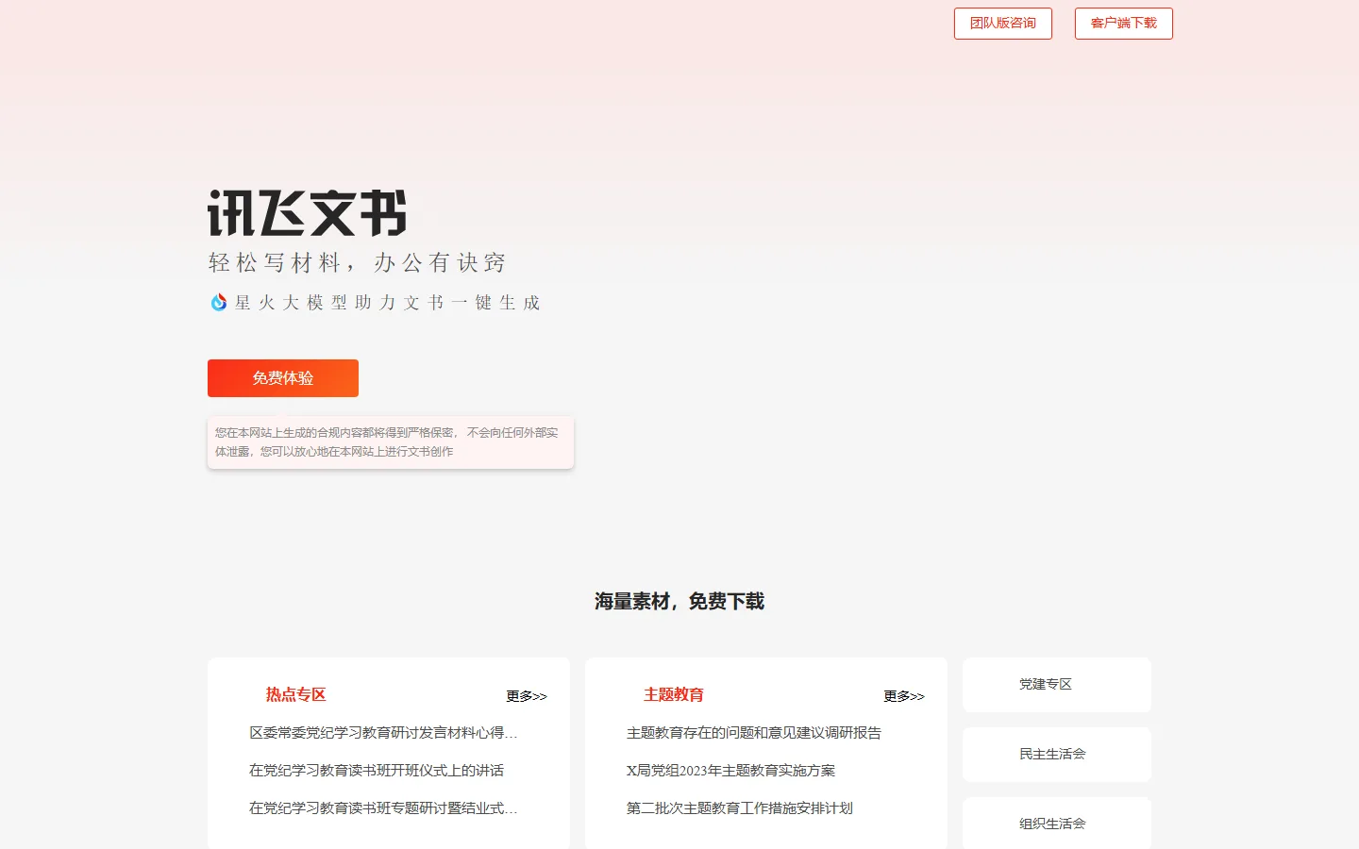Open 更多>> in the 热点专区 card
Screen dimensions: 1359x849
[x=527, y=696]
